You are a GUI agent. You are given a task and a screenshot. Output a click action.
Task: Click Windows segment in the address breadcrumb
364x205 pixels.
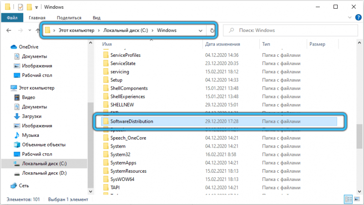tap(167, 30)
